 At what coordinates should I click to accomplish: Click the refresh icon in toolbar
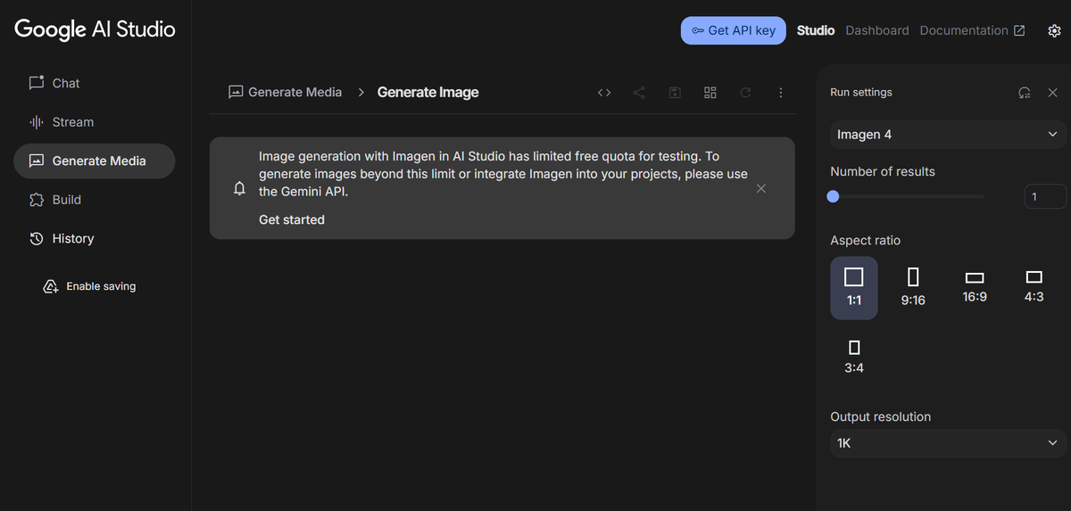[745, 92]
